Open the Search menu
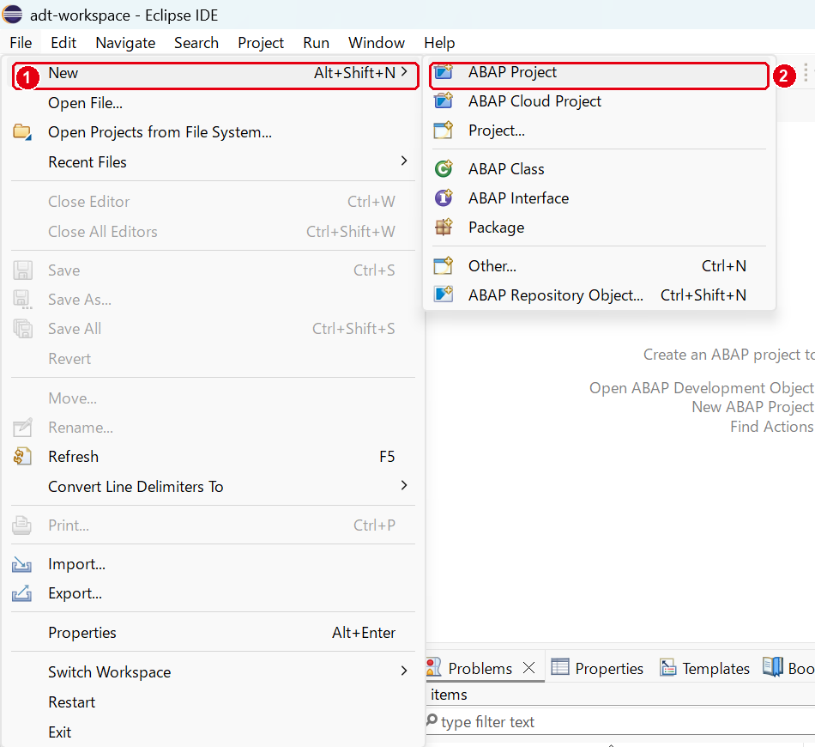 point(196,43)
